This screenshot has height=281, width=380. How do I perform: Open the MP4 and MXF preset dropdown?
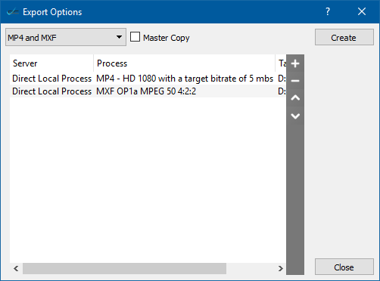(x=66, y=37)
